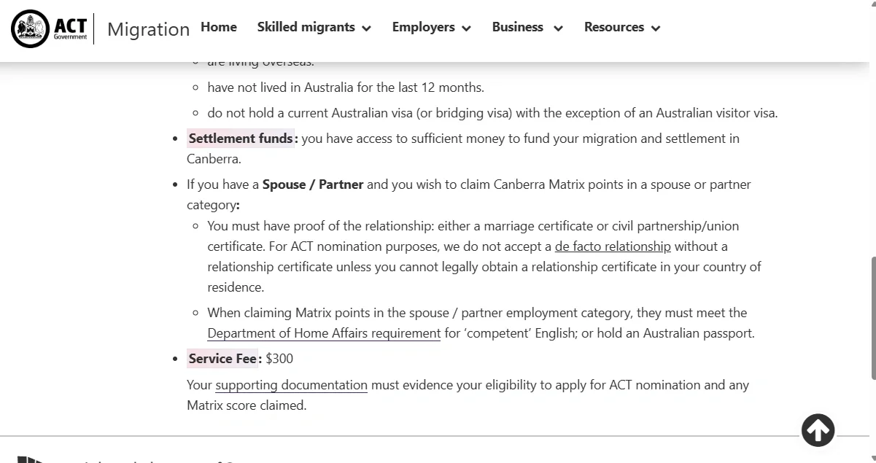Viewport: 876px width, 463px height.
Task: Click the partial footer logo icon
Action: [x=31, y=459]
